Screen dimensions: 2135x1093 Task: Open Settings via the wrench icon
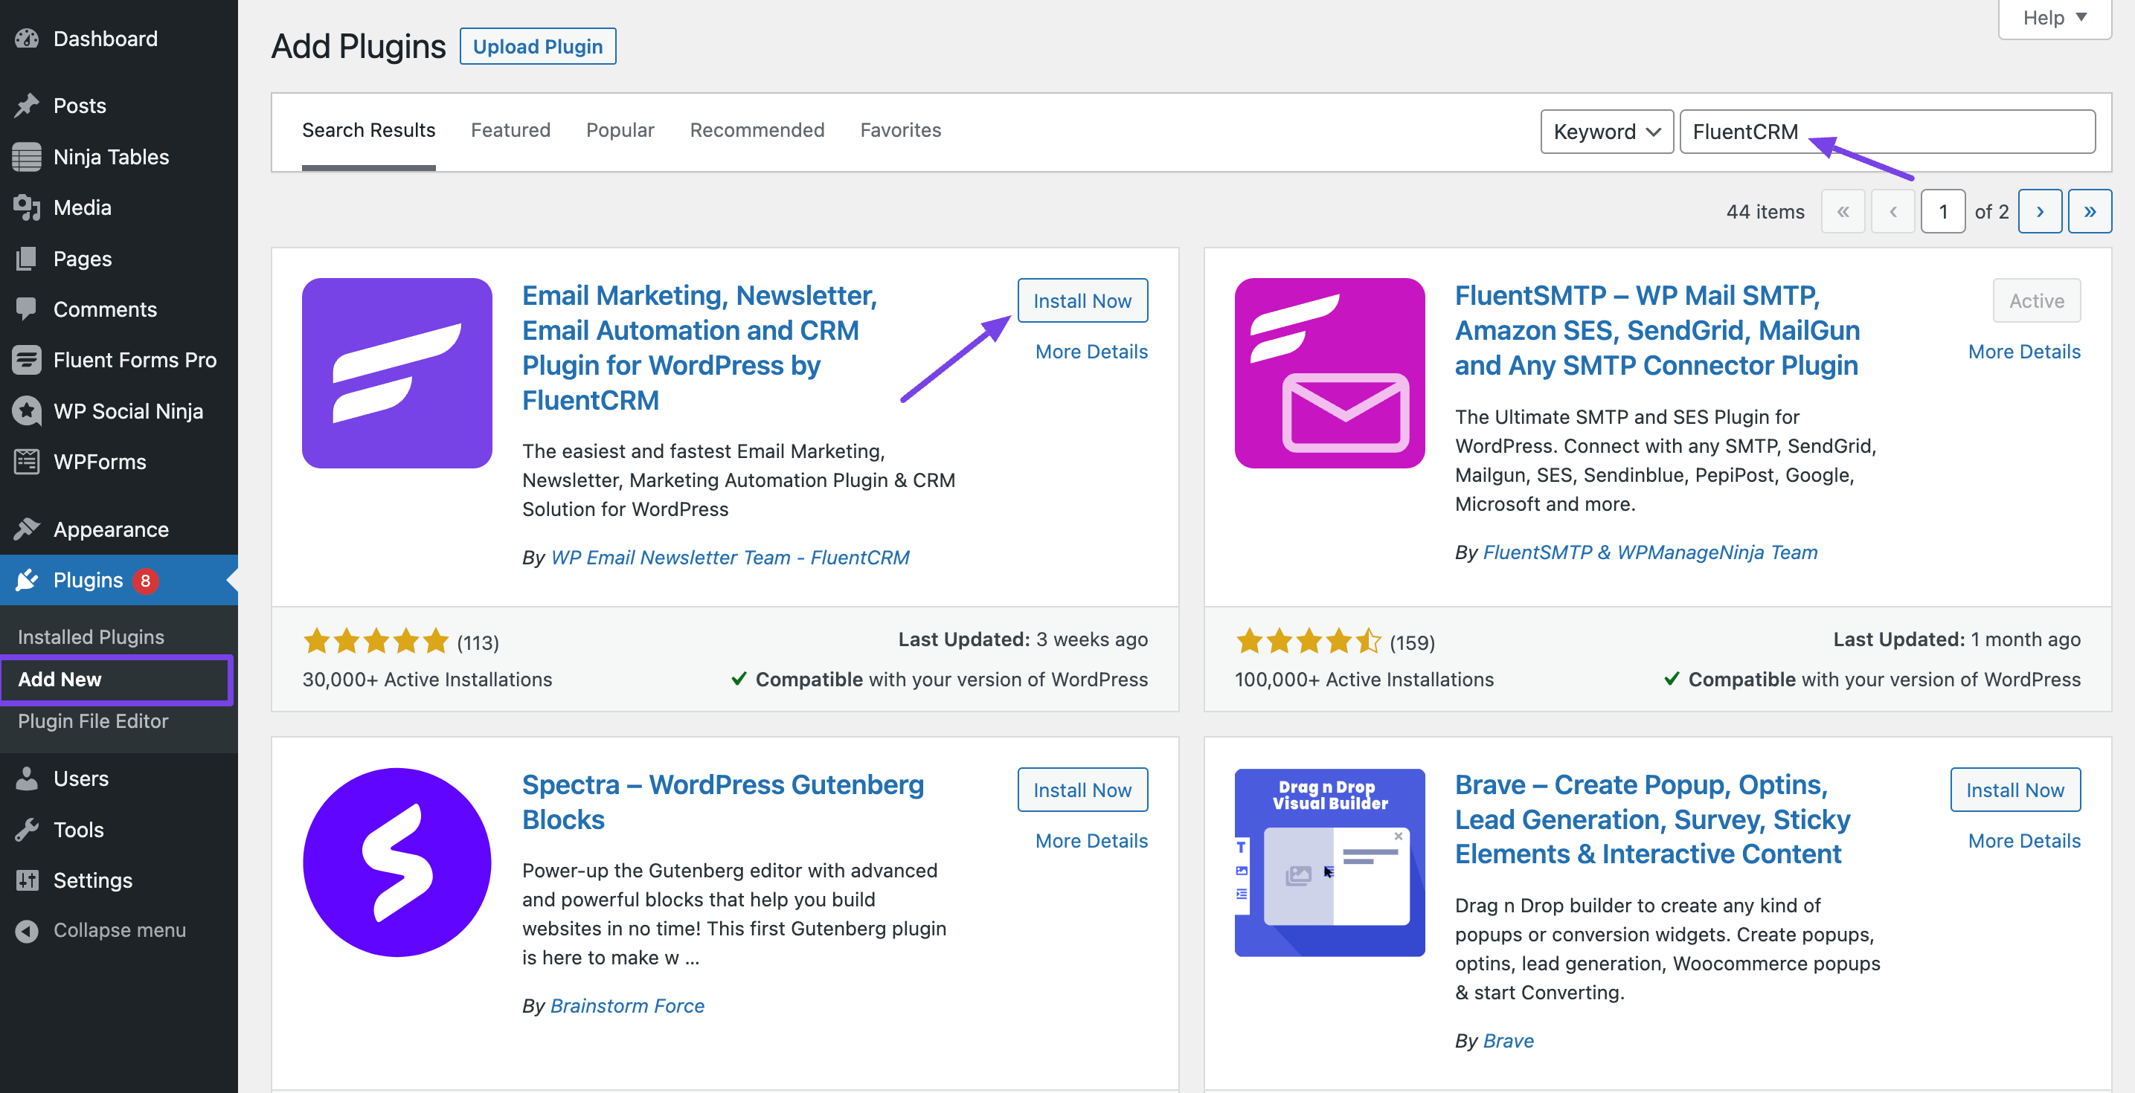pyautogui.click(x=28, y=880)
